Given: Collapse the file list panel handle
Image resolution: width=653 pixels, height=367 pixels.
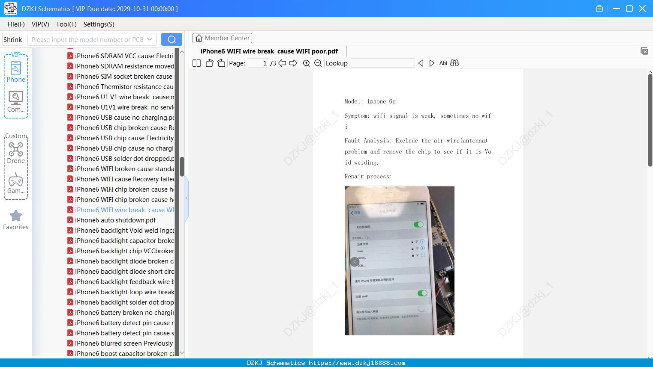Looking at the screenshot, I should coord(187,198).
